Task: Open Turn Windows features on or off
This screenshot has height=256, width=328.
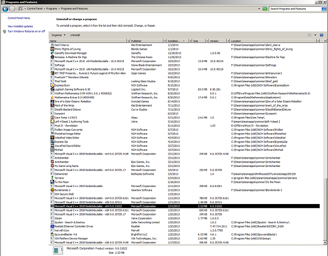Action: (x=26, y=31)
